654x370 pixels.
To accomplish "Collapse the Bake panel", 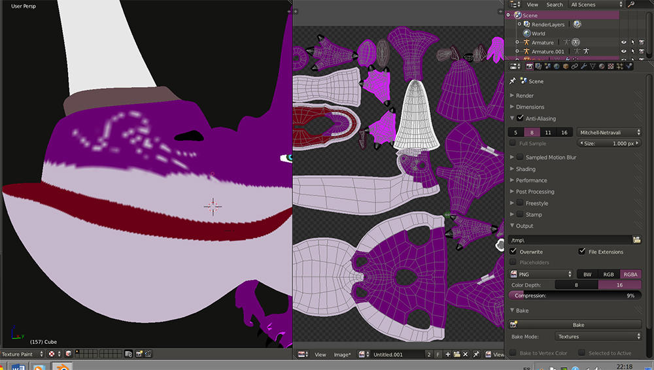I will coord(522,311).
